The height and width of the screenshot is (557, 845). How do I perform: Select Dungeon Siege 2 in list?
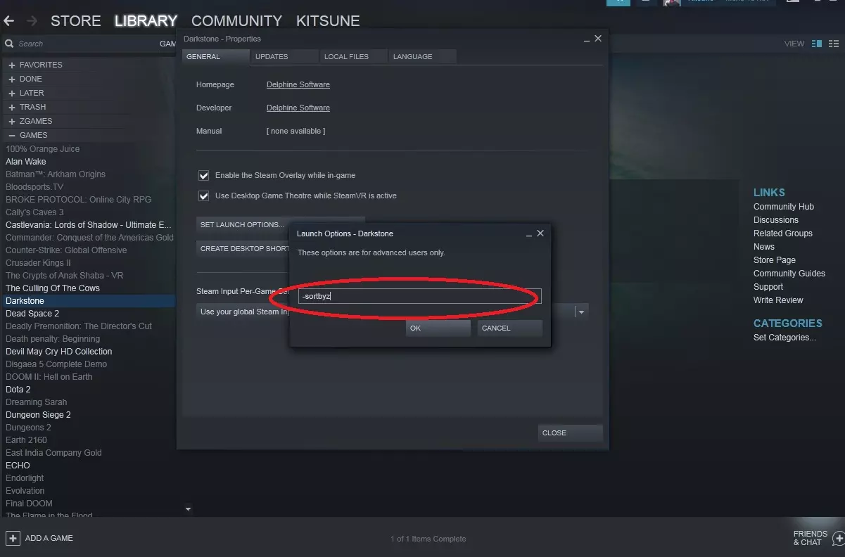[x=38, y=415]
